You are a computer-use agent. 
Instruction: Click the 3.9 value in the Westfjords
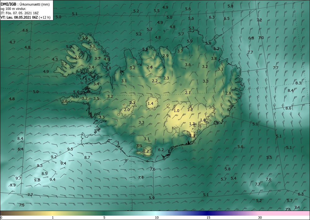pos(85,38)
